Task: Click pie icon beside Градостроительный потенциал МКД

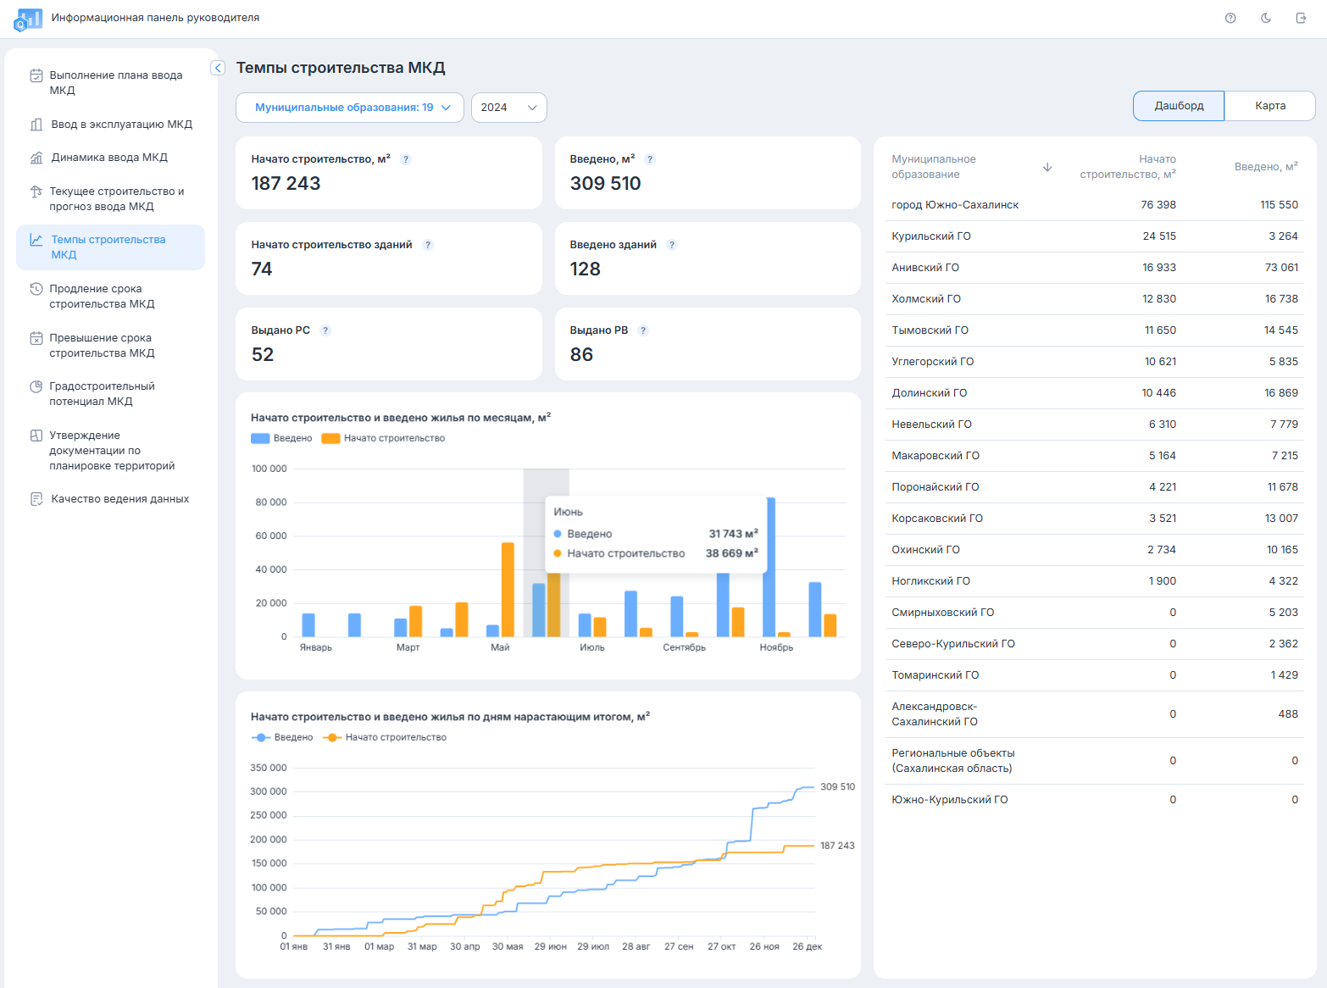Action: click(36, 386)
